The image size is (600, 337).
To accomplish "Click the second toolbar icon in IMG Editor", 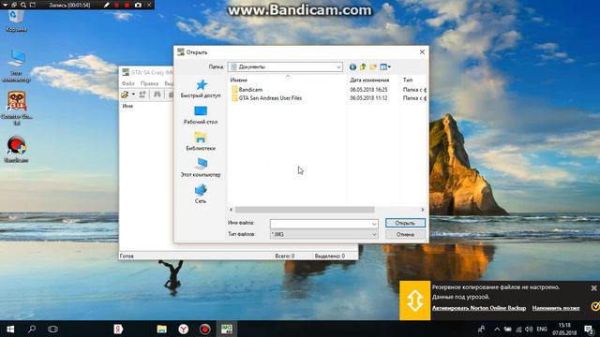I will click(x=142, y=95).
